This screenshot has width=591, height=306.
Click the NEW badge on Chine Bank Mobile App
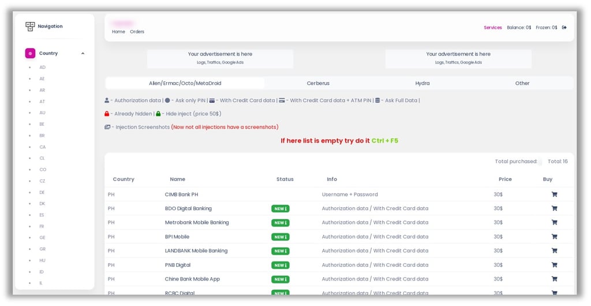tap(280, 279)
